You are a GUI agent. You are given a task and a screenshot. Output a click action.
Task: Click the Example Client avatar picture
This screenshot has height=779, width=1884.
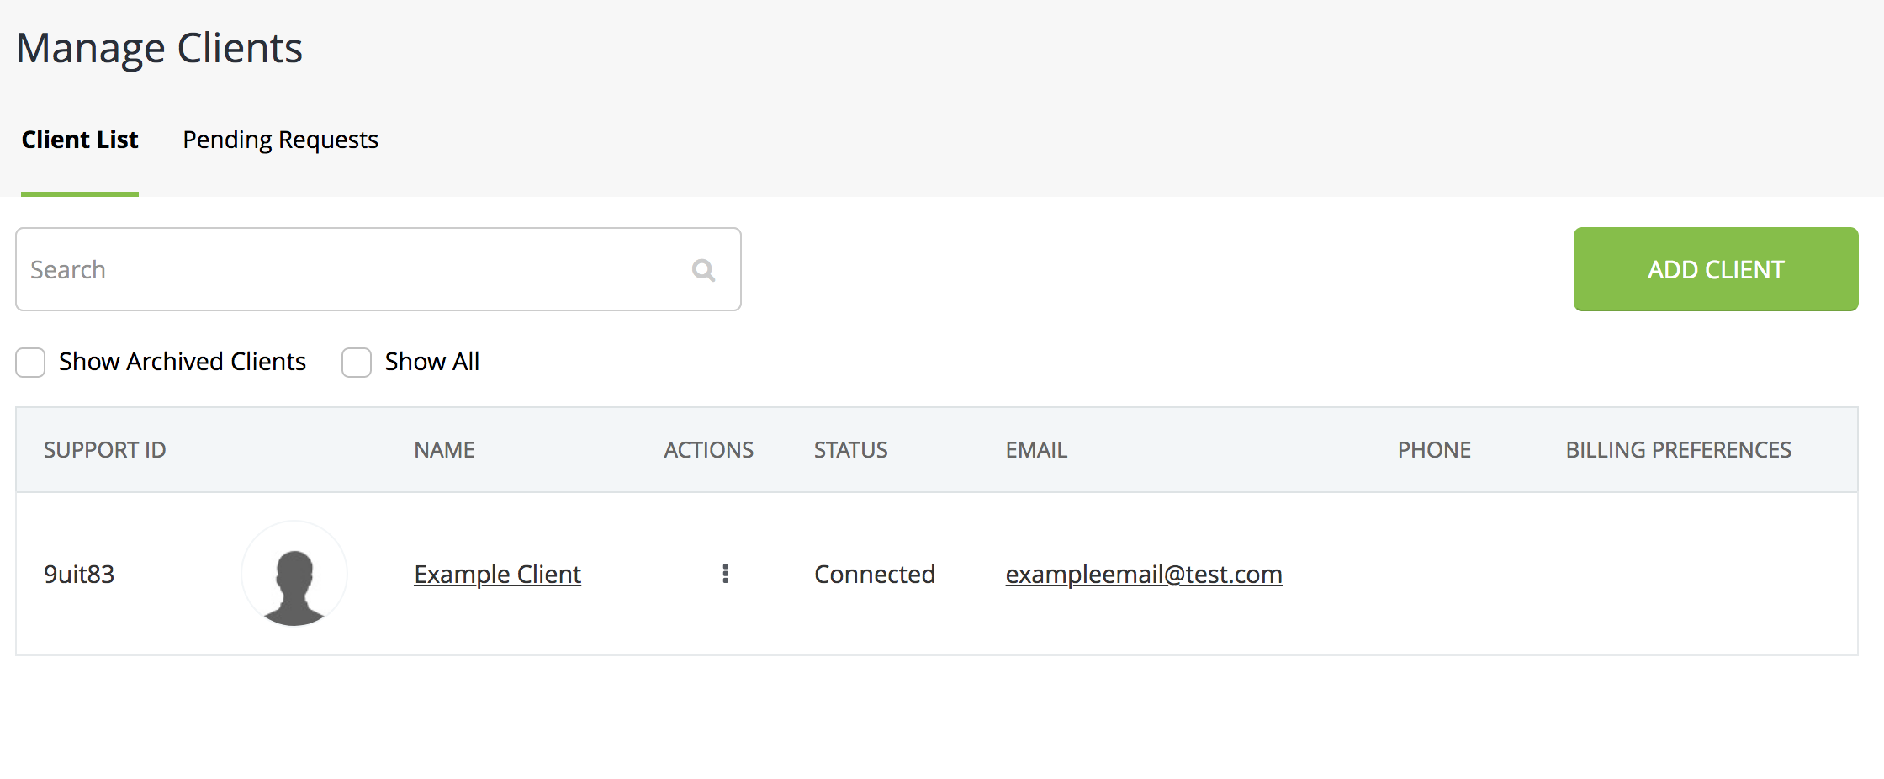click(x=294, y=575)
